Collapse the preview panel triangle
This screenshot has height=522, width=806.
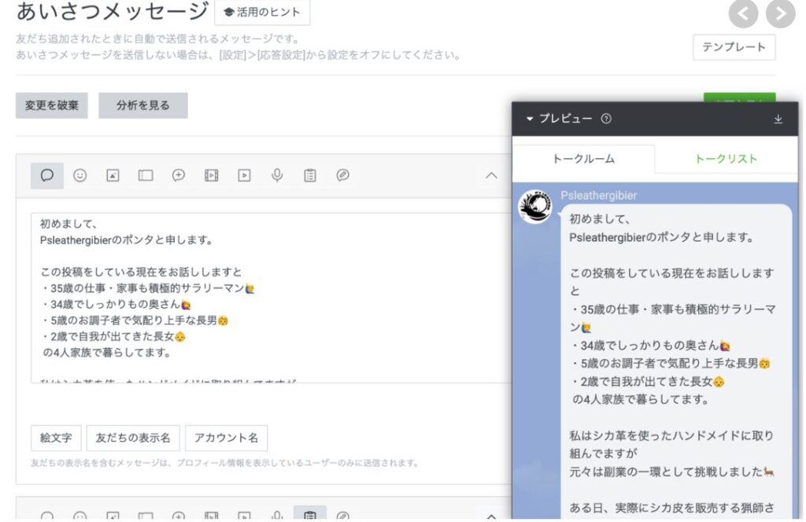(530, 119)
